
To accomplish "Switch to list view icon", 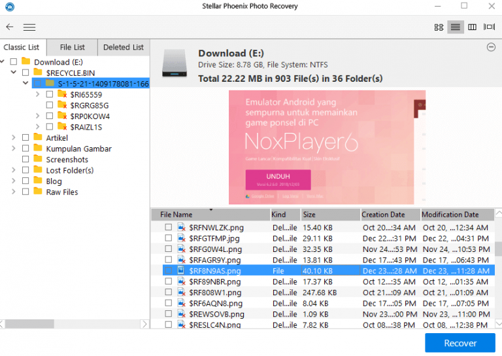I will coord(455,27).
